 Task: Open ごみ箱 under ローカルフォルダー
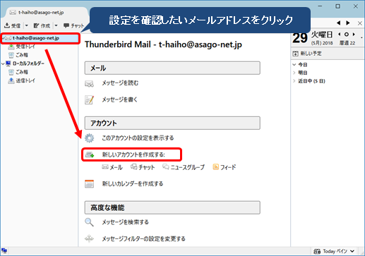tap(22, 72)
